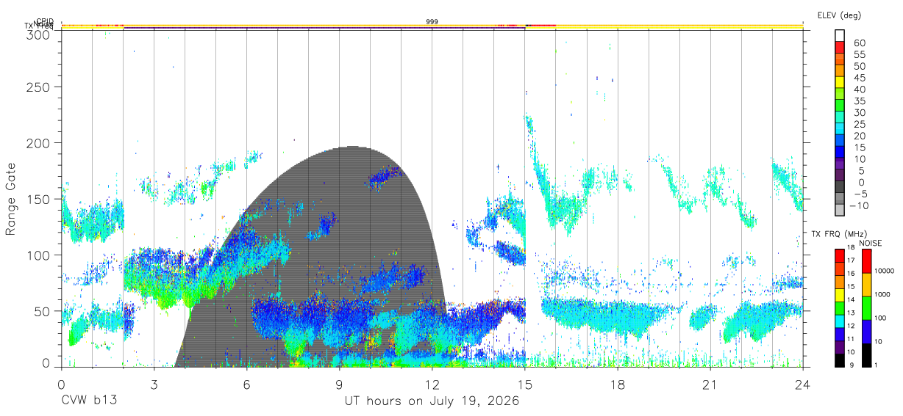
Task: Click the 50 label on Range Gate axis
Action: 43,310
